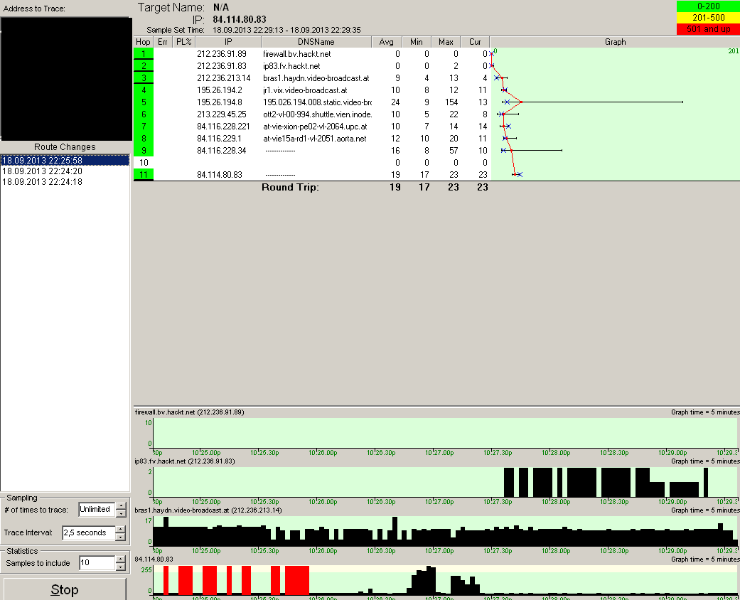Decrease the Trace Interval value
The image size is (740, 600).
(x=120, y=537)
